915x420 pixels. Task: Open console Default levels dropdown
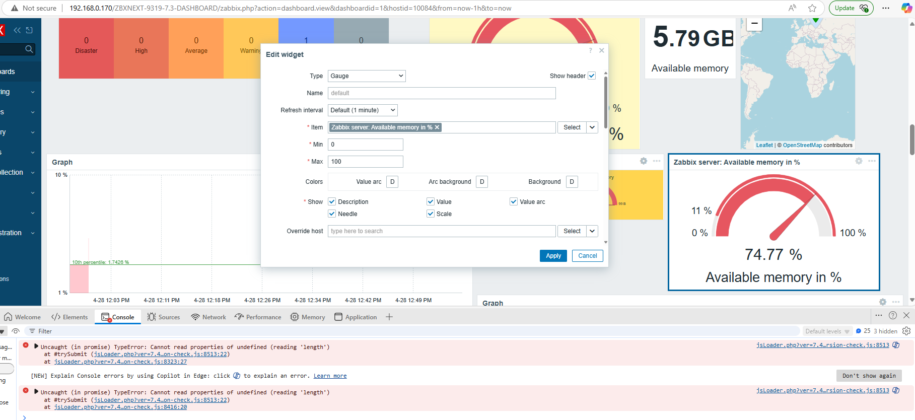pos(827,331)
